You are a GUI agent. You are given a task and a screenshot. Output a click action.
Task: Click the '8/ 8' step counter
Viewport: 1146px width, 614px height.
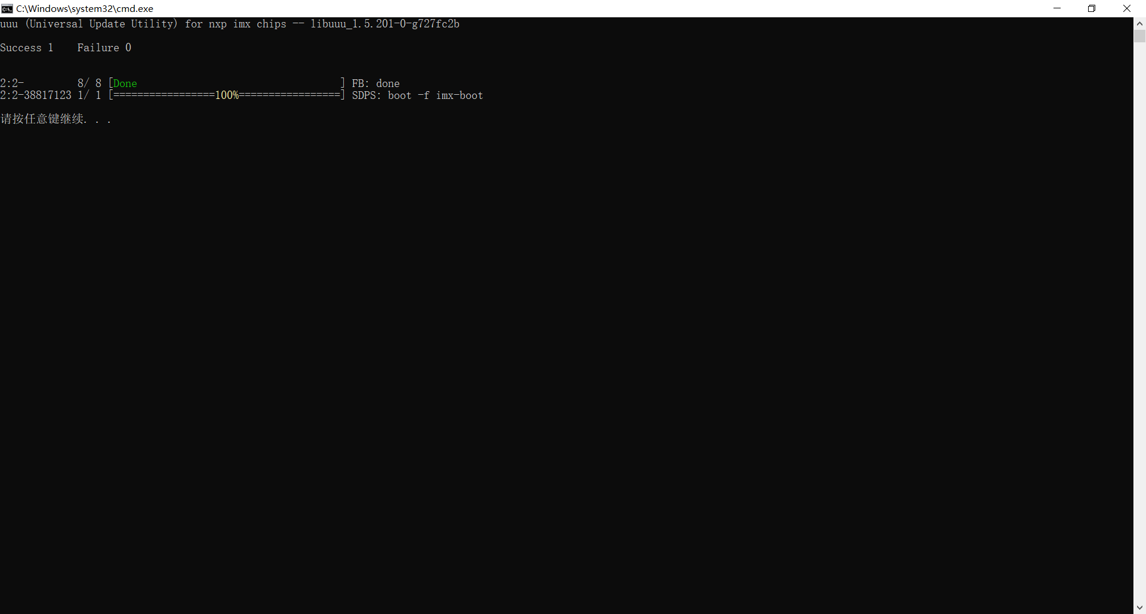pos(90,83)
